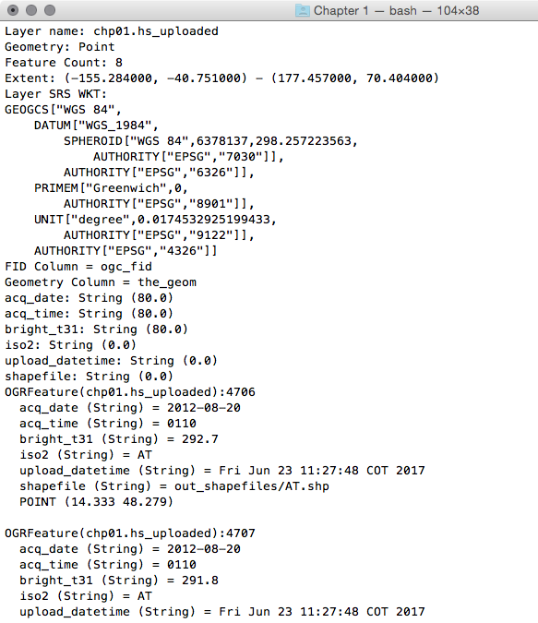Image resolution: width=538 pixels, height=623 pixels.
Task: Click the 'shapefile (String) = out_shapefiles/AT.shp' line
Action: [x=174, y=486]
